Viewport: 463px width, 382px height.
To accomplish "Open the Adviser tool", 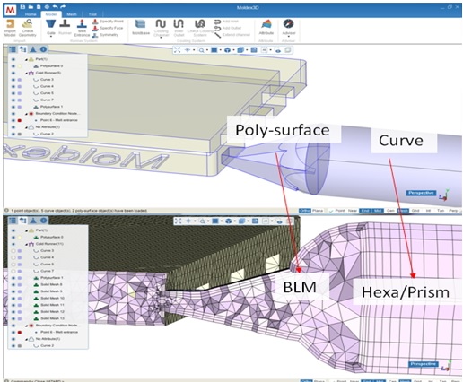I will [289, 26].
